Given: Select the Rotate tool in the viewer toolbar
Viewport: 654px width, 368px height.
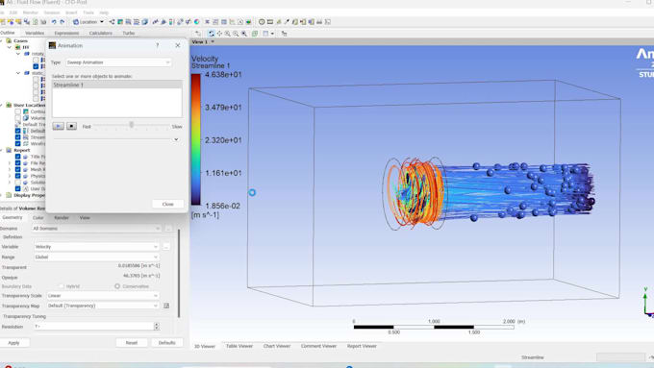Looking at the screenshot, I should tap(211, 34).
